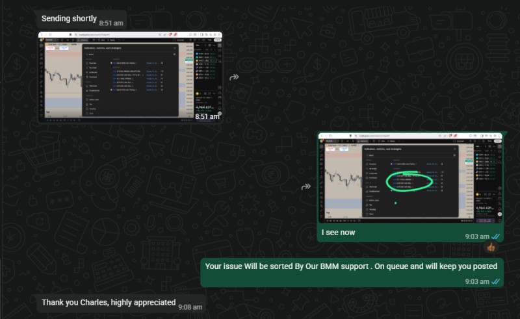Click read-receipt ticks on I see now caption
The width and height of the screenshot is (520, 319).
(496, 236)
